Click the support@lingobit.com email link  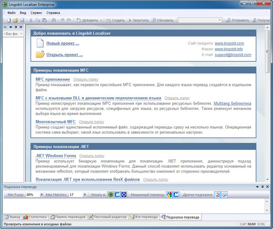pos(233,55)
